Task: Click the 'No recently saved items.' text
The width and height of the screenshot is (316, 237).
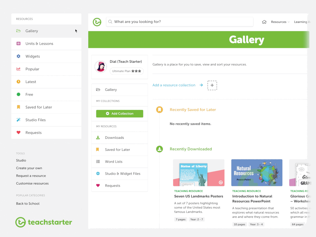Action: (190, 124)
